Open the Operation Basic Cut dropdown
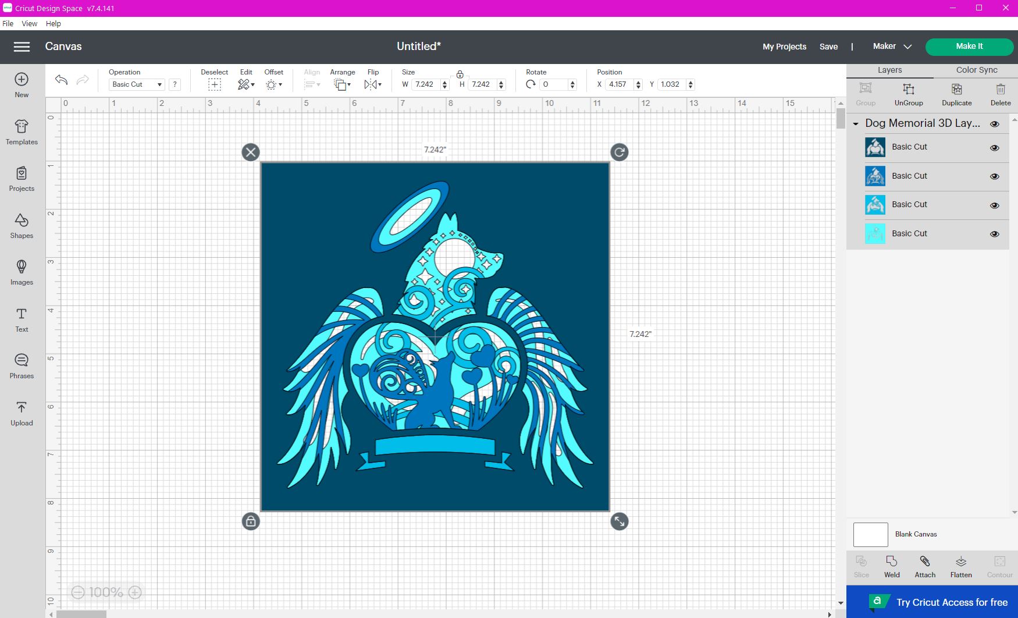This screenshot has width=1018, height=618. [137, 84]
